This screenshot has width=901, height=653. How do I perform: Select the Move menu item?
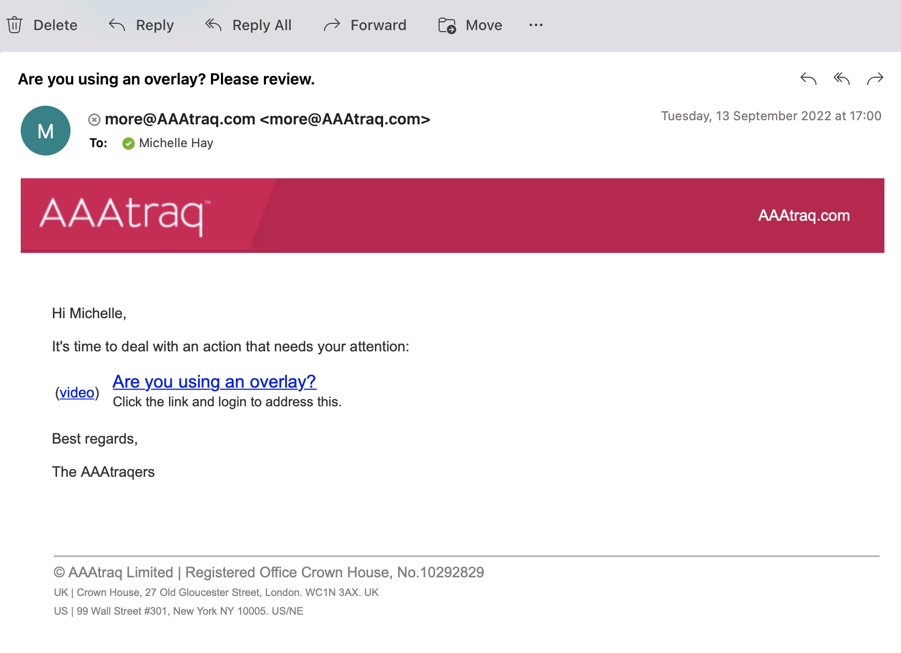pyautogui.click(x=484, y=25)
